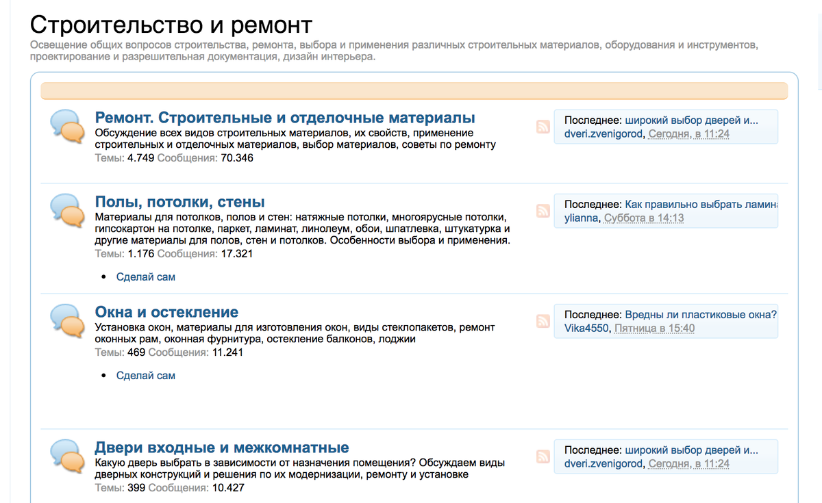Open the RSS feed for Двери входные и межкомнатные
Viewport: 822px width, 503px height.
(543, 456)
